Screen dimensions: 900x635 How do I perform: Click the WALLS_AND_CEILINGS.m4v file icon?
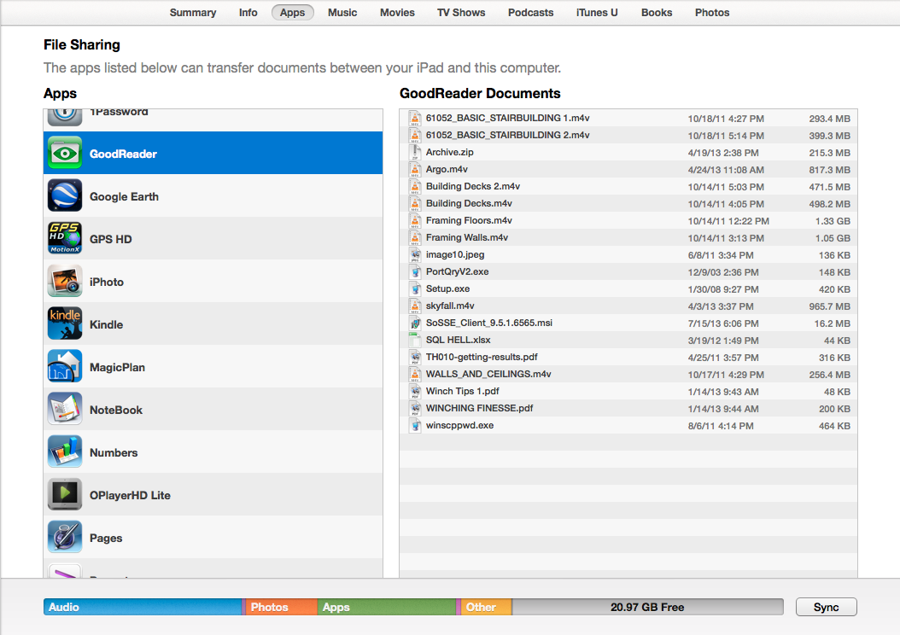414,375
